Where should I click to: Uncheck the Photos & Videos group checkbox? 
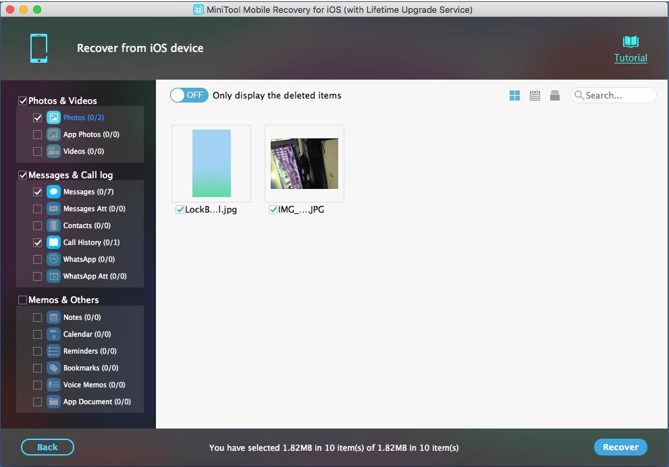pos(22,101)
